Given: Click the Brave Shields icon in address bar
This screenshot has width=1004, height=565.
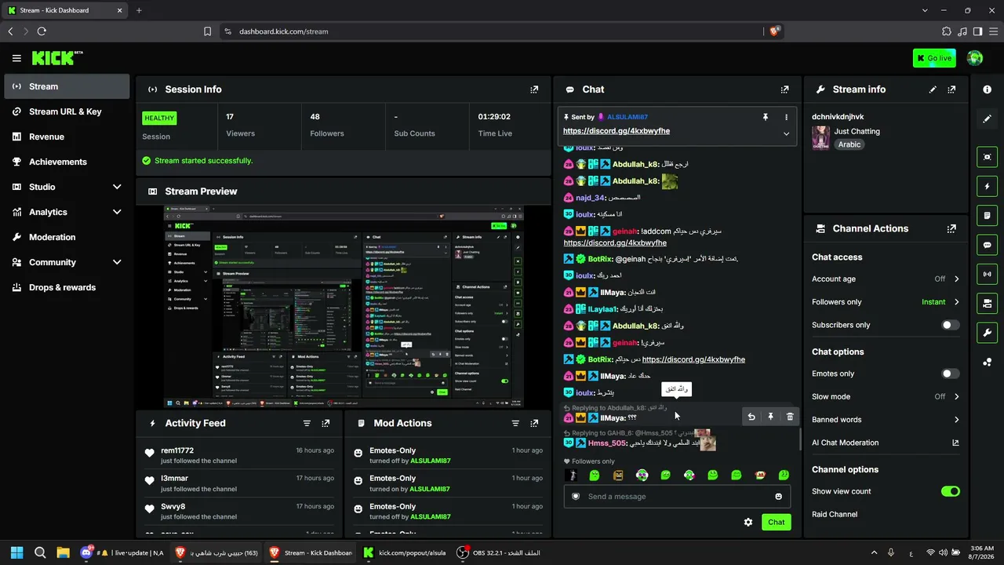Looking at the screenshot, I should [x=774, y=31].
